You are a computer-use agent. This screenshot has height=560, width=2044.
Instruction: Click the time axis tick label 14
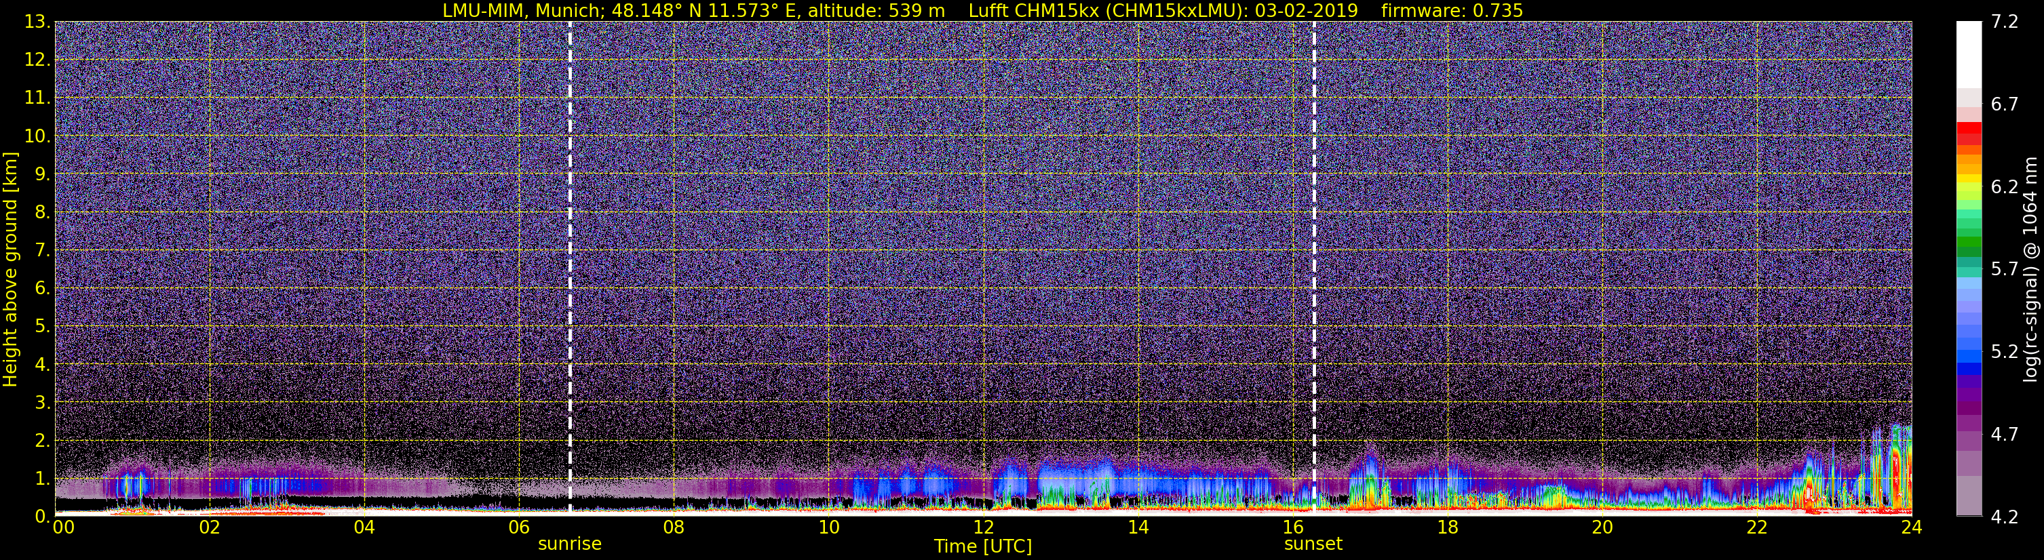pyautogui.click(x=1138, y=527)
